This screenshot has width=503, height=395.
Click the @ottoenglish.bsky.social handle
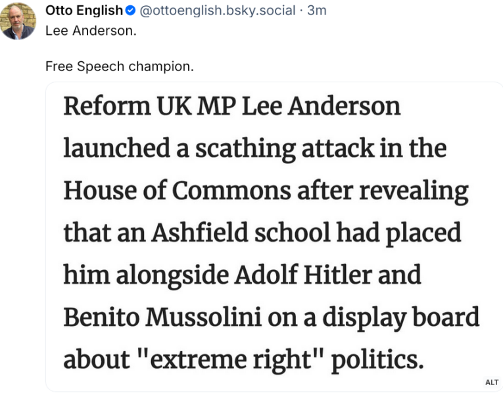click(218, 11)
